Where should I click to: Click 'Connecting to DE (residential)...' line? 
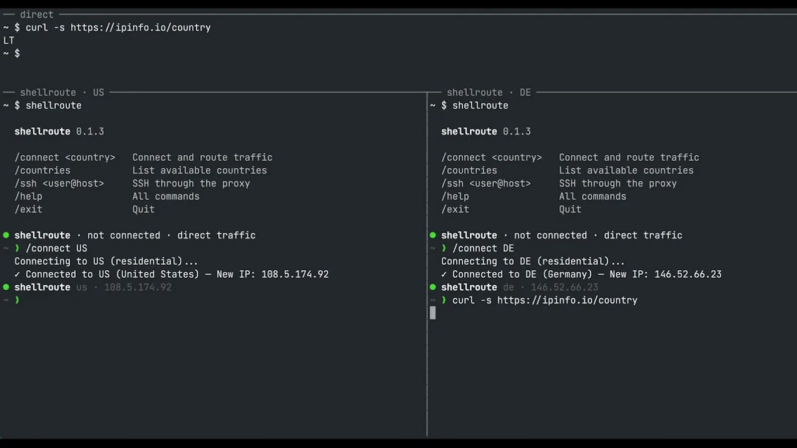[x=533, y=261]
